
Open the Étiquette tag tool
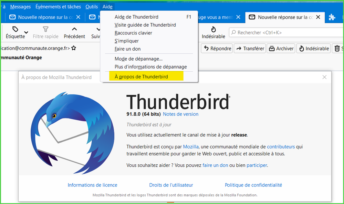[15, 32]
